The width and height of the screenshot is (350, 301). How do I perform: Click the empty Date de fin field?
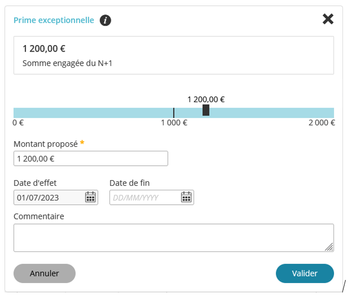[144, 197]
